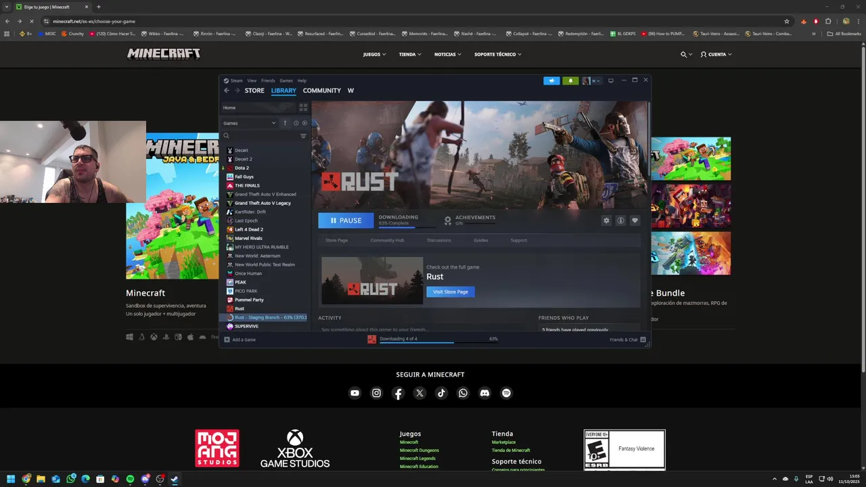
Task: Open Rust manage settings gear icon
Action: point(606,221)
